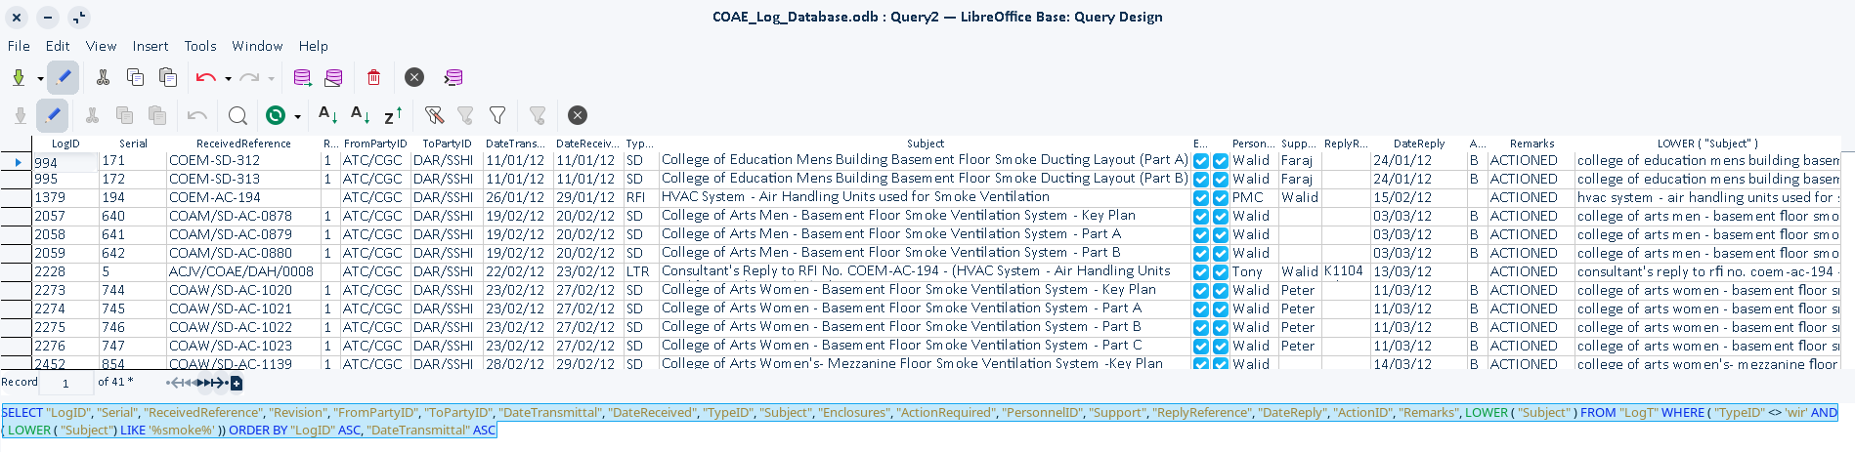Screen dimensions: 1855x452
Task: Open the Refresh dropdown arrow
Action: tap(297, 116)
